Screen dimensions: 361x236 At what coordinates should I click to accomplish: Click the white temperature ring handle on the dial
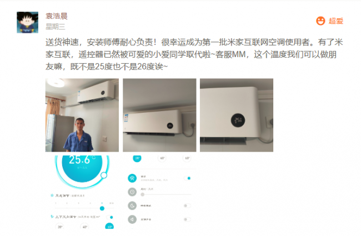[104, 175]
